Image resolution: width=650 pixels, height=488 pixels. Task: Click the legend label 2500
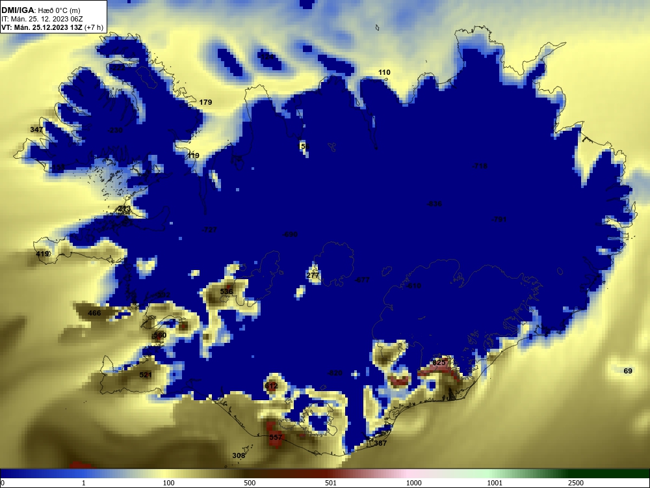[x=576, y=483]
